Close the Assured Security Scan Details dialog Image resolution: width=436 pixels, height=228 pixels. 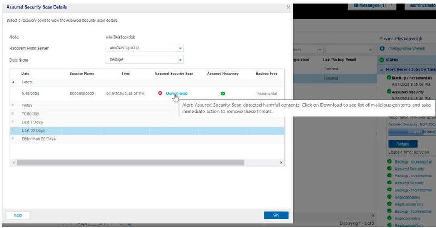[288, 7]
